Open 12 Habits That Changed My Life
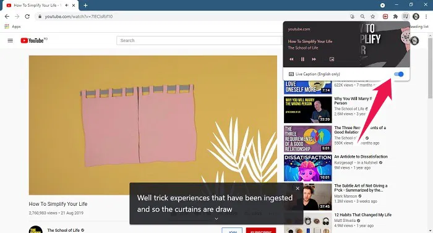 pos(363,215)
